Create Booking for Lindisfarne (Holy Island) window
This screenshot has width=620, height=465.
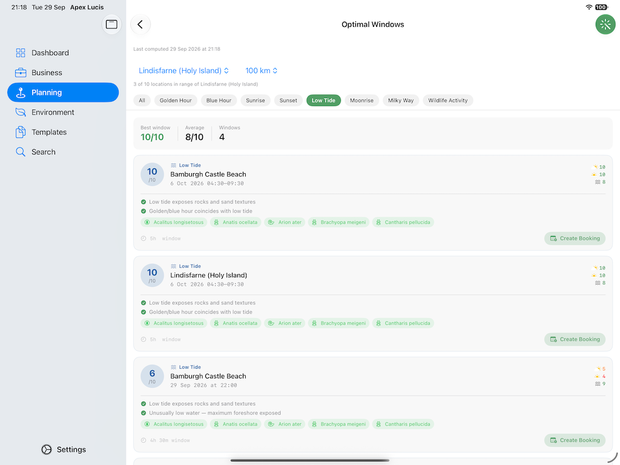575,339
